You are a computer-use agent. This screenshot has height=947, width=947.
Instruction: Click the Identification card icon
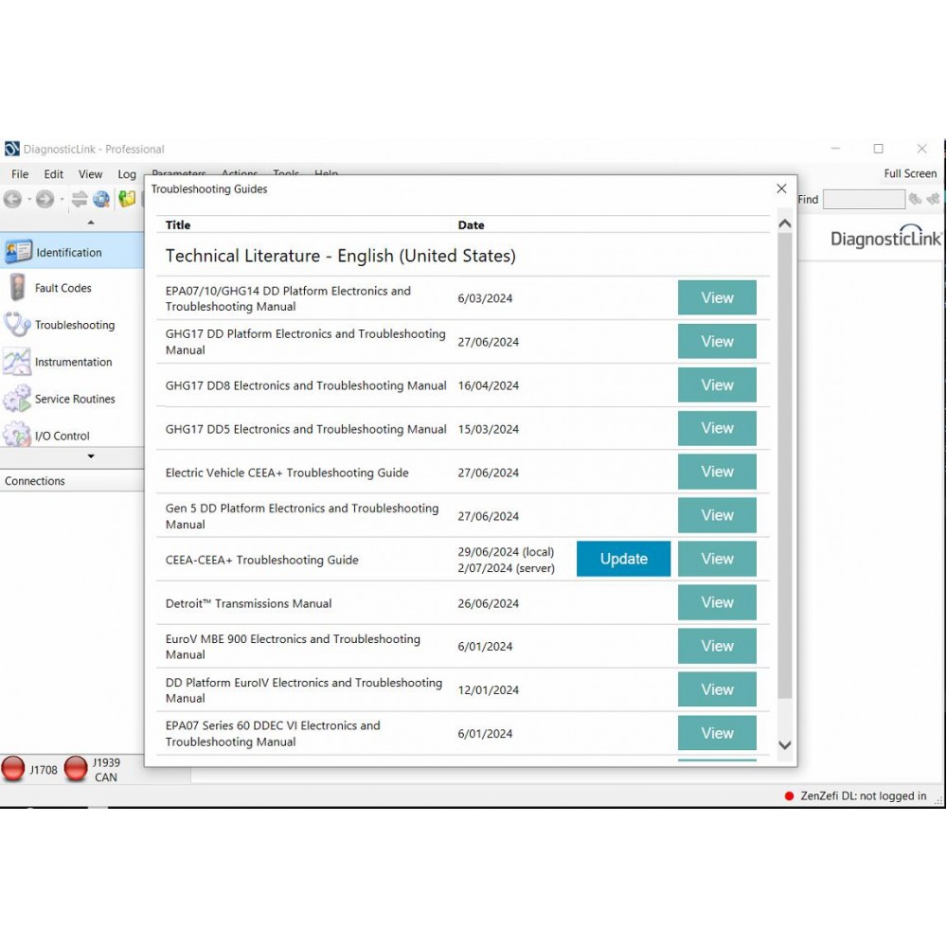[17, 252]
